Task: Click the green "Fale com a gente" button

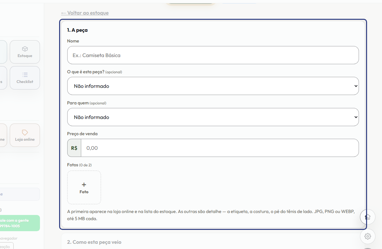Action: click(x=19, y=223)
